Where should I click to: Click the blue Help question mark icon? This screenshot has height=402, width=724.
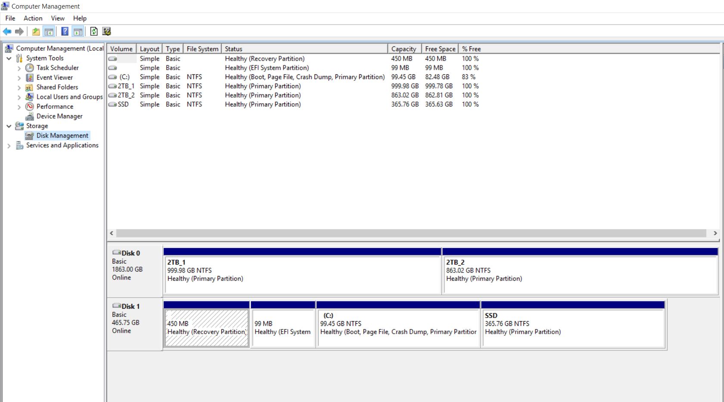[65, 31]
